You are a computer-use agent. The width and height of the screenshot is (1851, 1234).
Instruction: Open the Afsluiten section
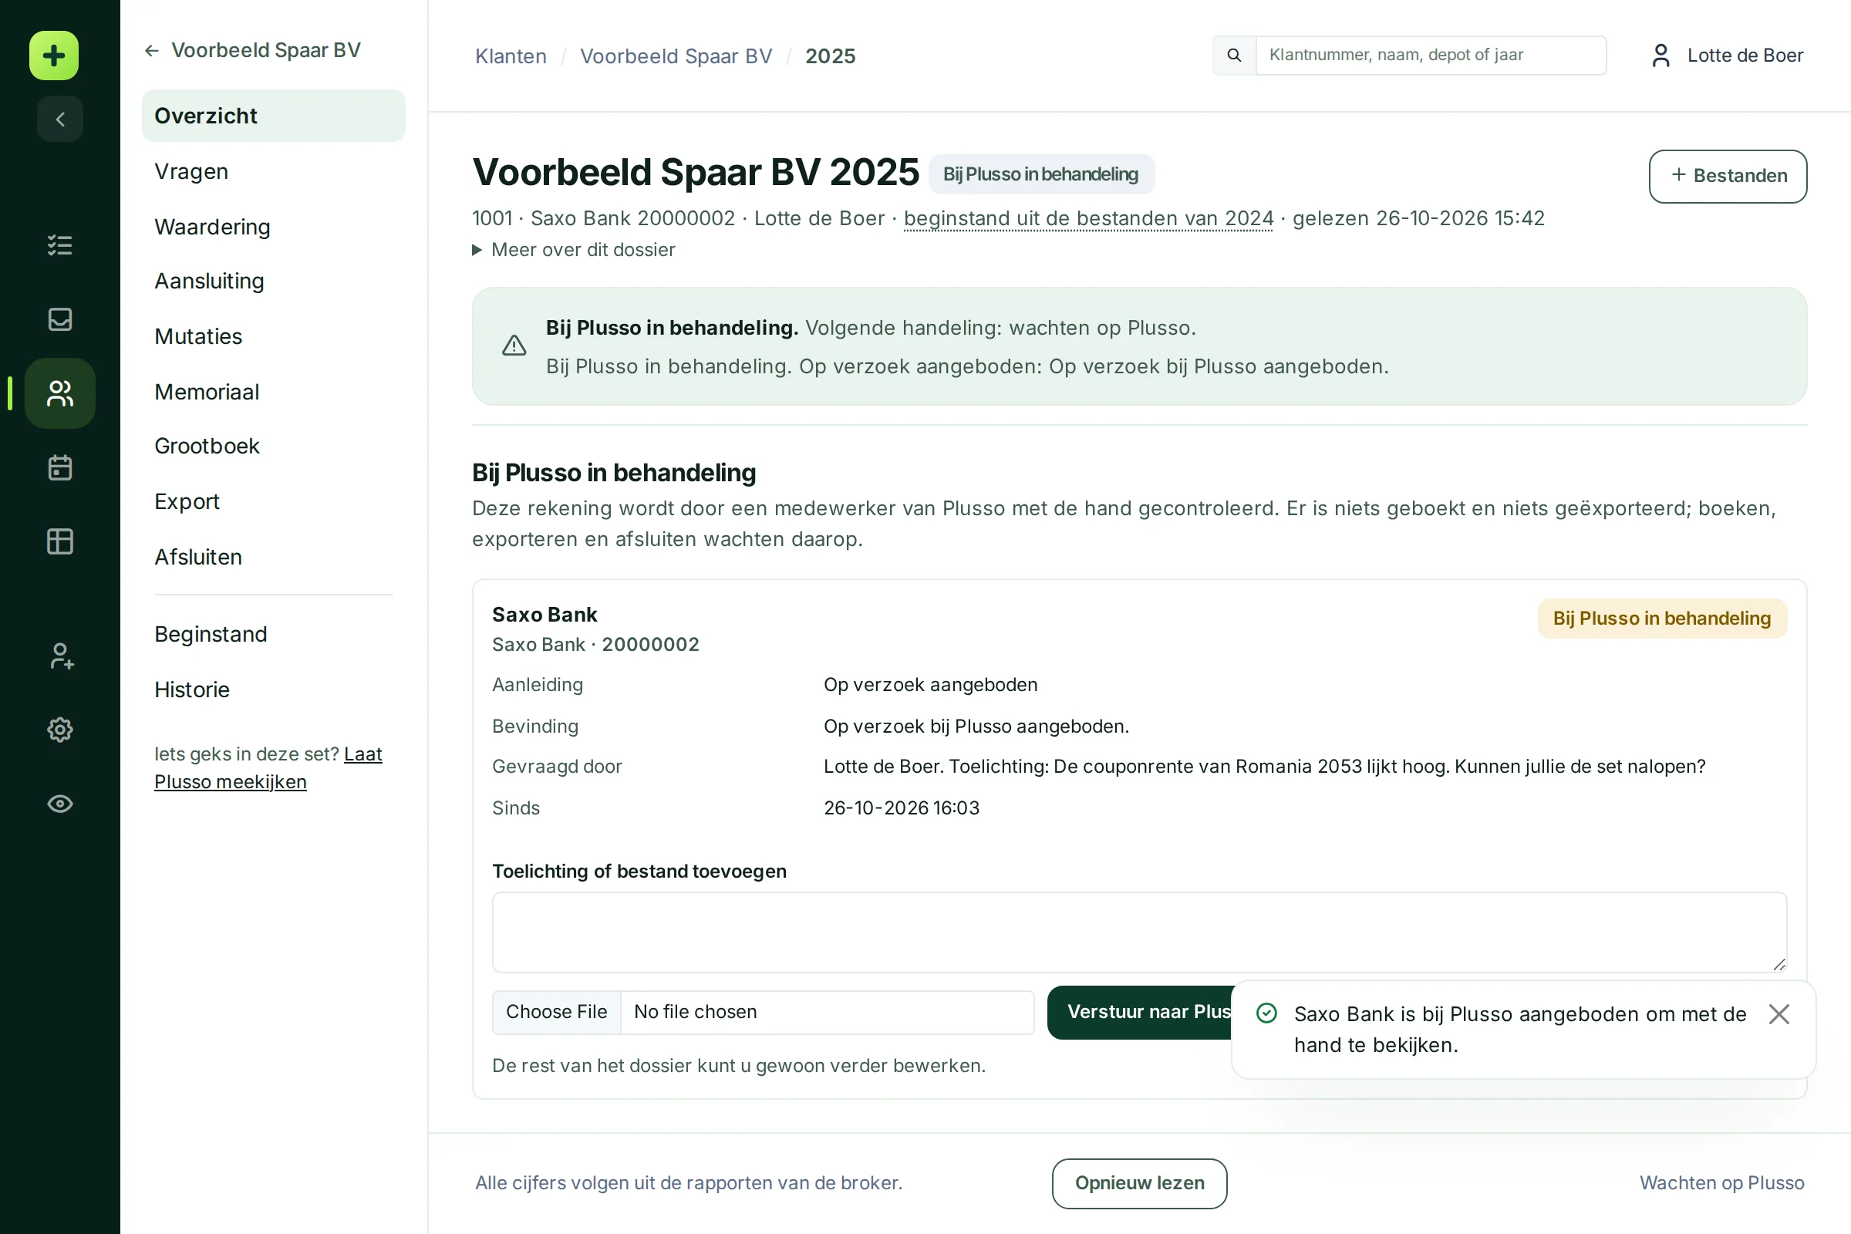(x=273, y=557)
